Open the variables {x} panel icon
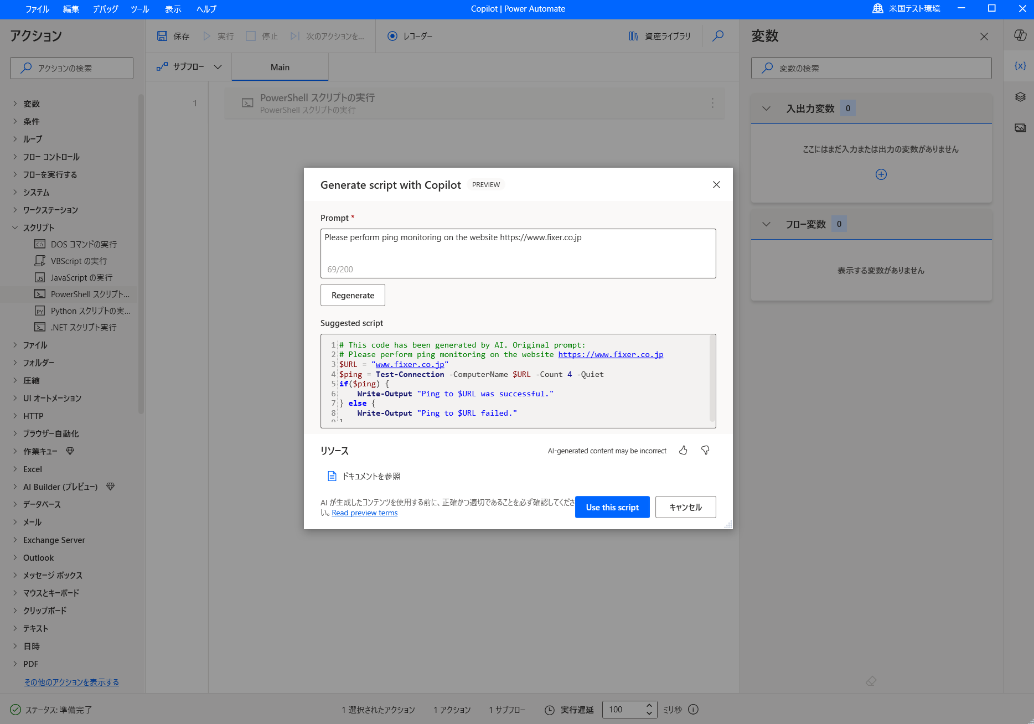 point(1020,65)
